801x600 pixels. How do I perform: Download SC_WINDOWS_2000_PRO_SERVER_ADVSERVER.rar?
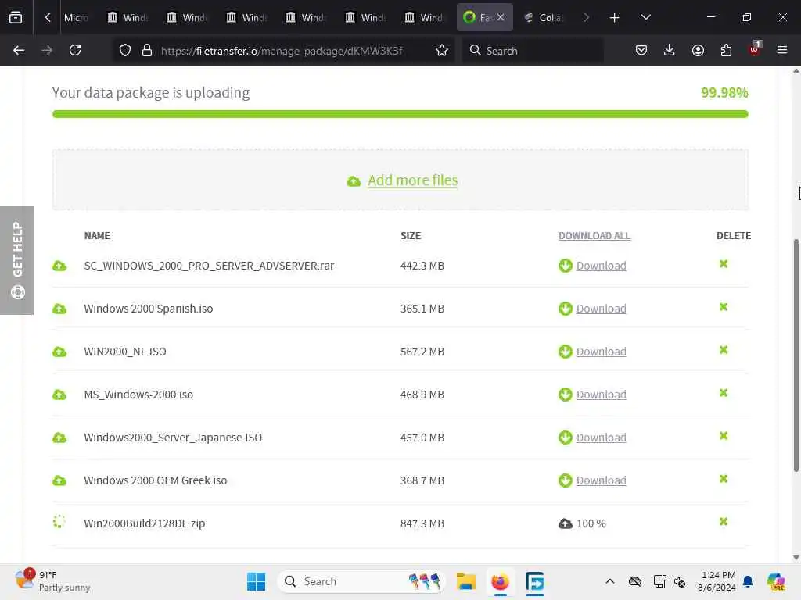(601, 266)
